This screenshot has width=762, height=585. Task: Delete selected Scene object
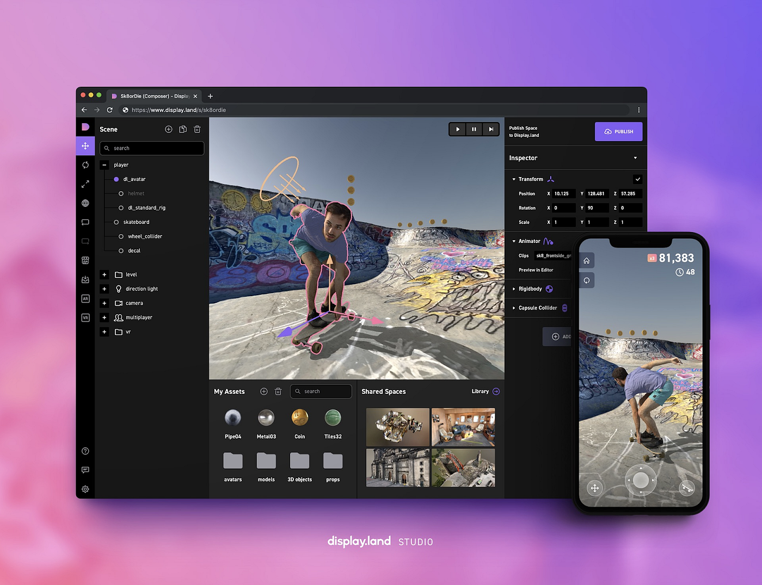(197, 129)
